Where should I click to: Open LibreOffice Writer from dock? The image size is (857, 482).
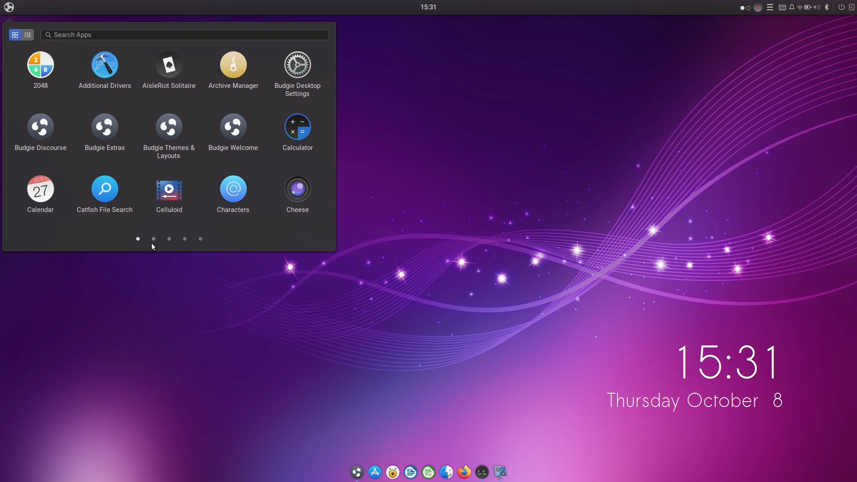tap(411, 472)
